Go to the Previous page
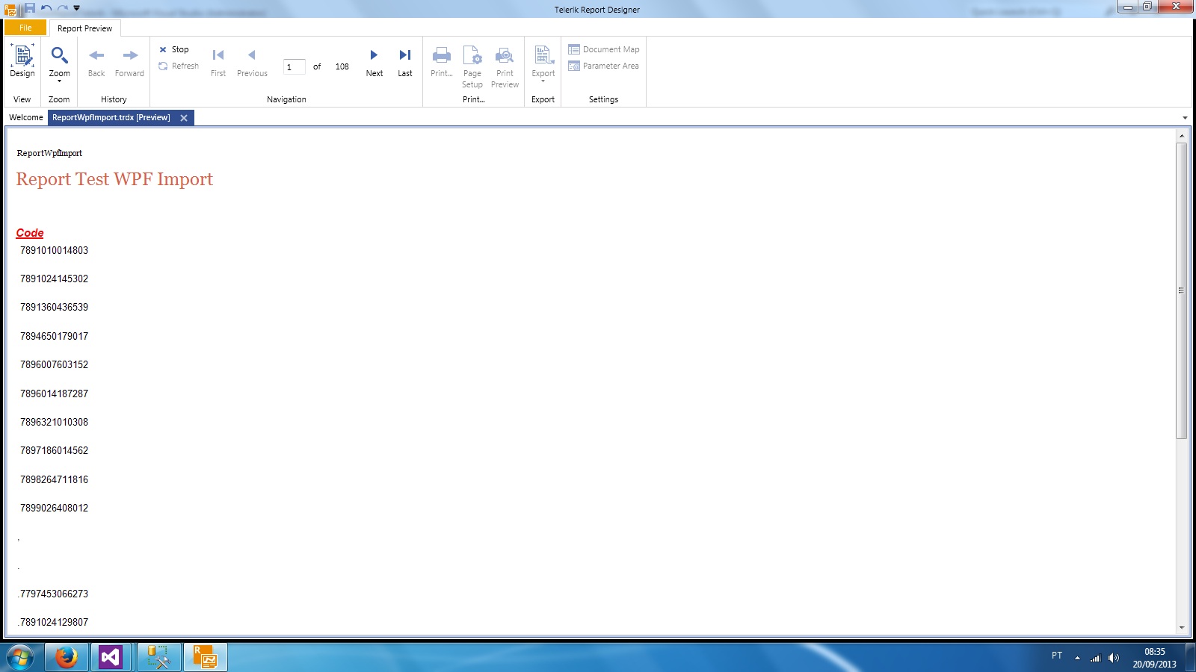Image resolution: width=1196 pixels, height=672 pixels. [252, 62]
